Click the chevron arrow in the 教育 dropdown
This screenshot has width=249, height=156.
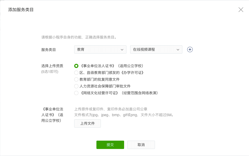click(x=122, y=50)
